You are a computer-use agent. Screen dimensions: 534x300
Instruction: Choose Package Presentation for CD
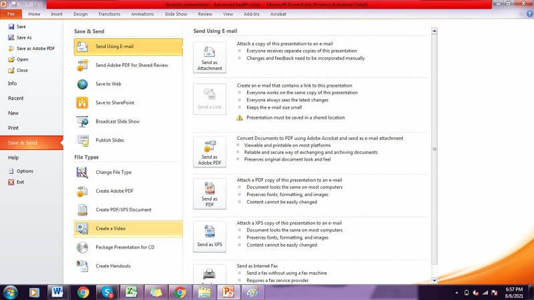pyautogui.click(x=128, y=247)
